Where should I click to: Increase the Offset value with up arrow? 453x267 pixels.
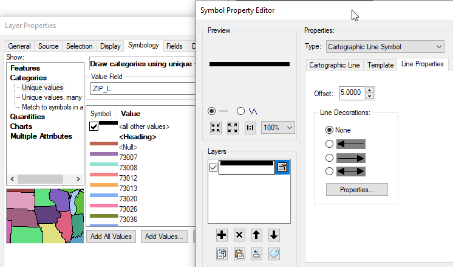pos(370,90)
